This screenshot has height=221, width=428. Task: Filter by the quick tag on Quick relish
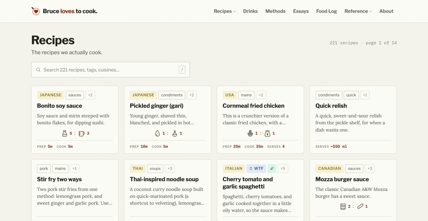coord(351,95)
